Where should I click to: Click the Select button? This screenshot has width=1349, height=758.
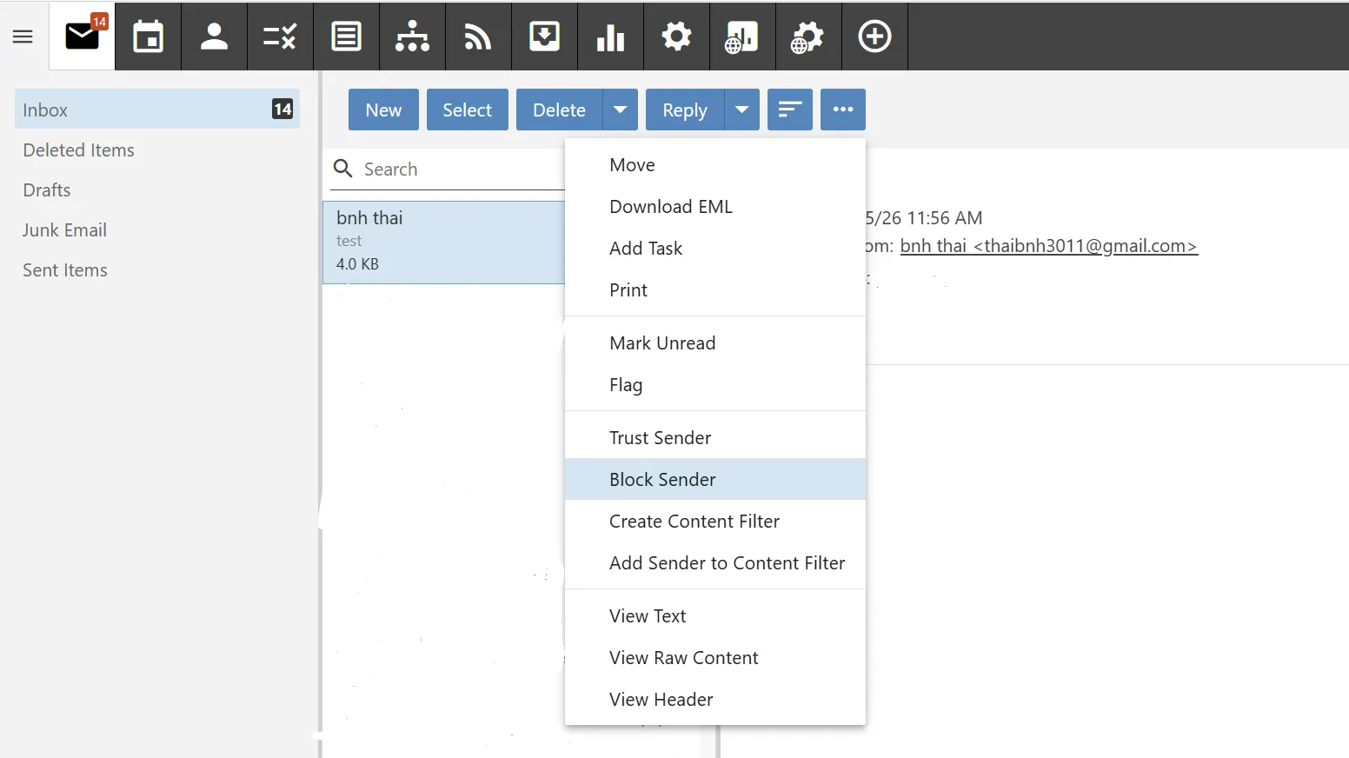(468, 110)
